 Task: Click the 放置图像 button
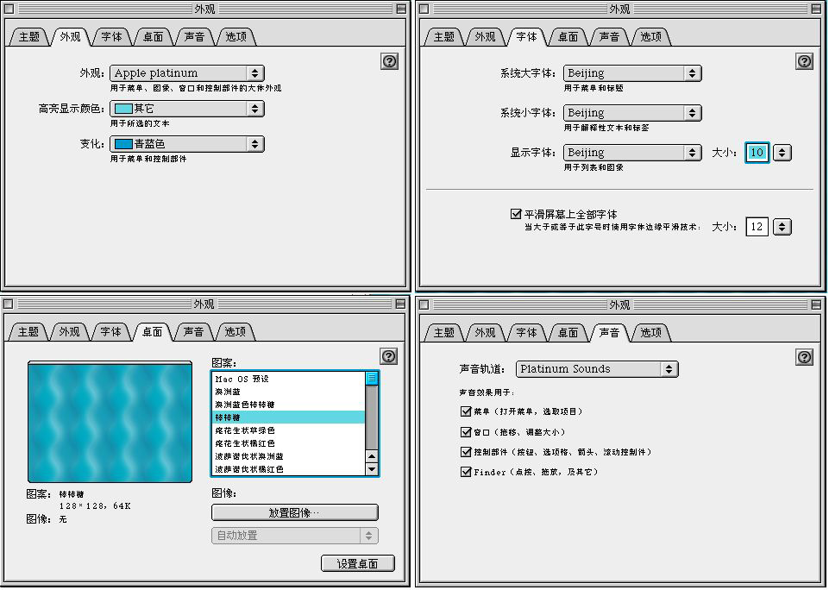[x=294, y=512]
